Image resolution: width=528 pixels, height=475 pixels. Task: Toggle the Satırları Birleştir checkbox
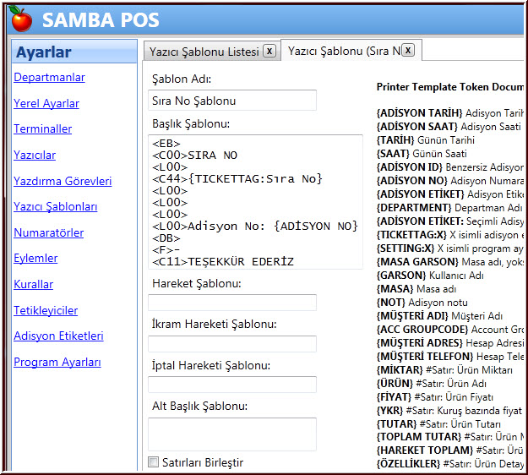(153, 462)
